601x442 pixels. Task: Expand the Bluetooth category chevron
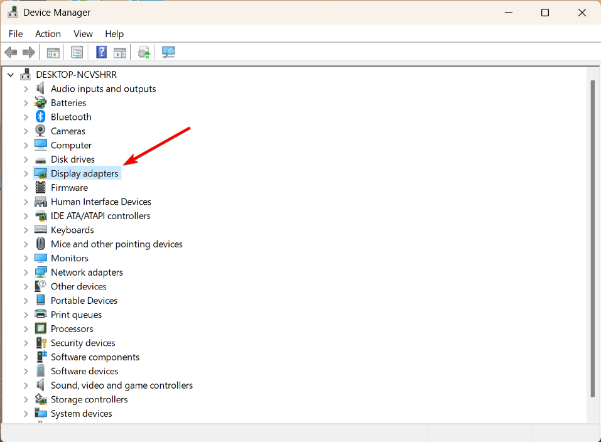coord(26,117)
